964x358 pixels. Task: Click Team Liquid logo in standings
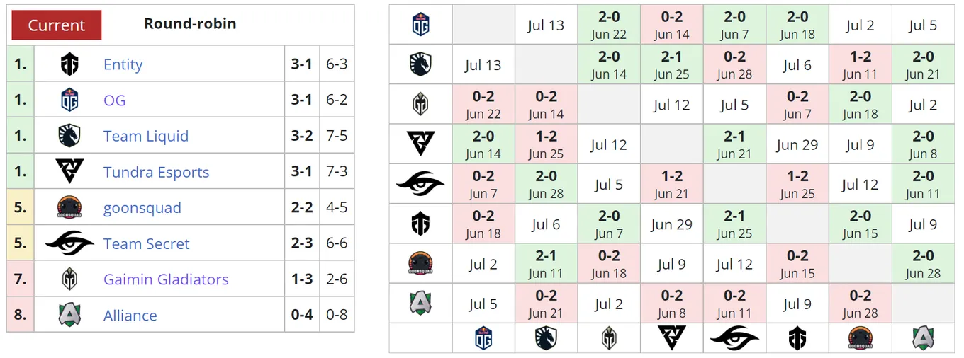click(x=69, y=136)
